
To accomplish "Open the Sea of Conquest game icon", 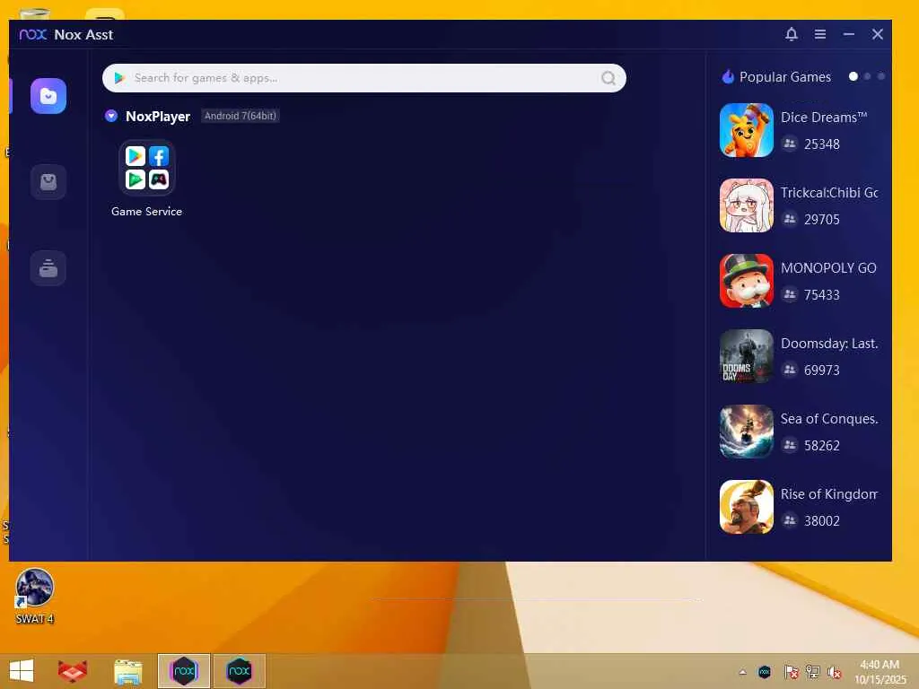I will 746,432.
